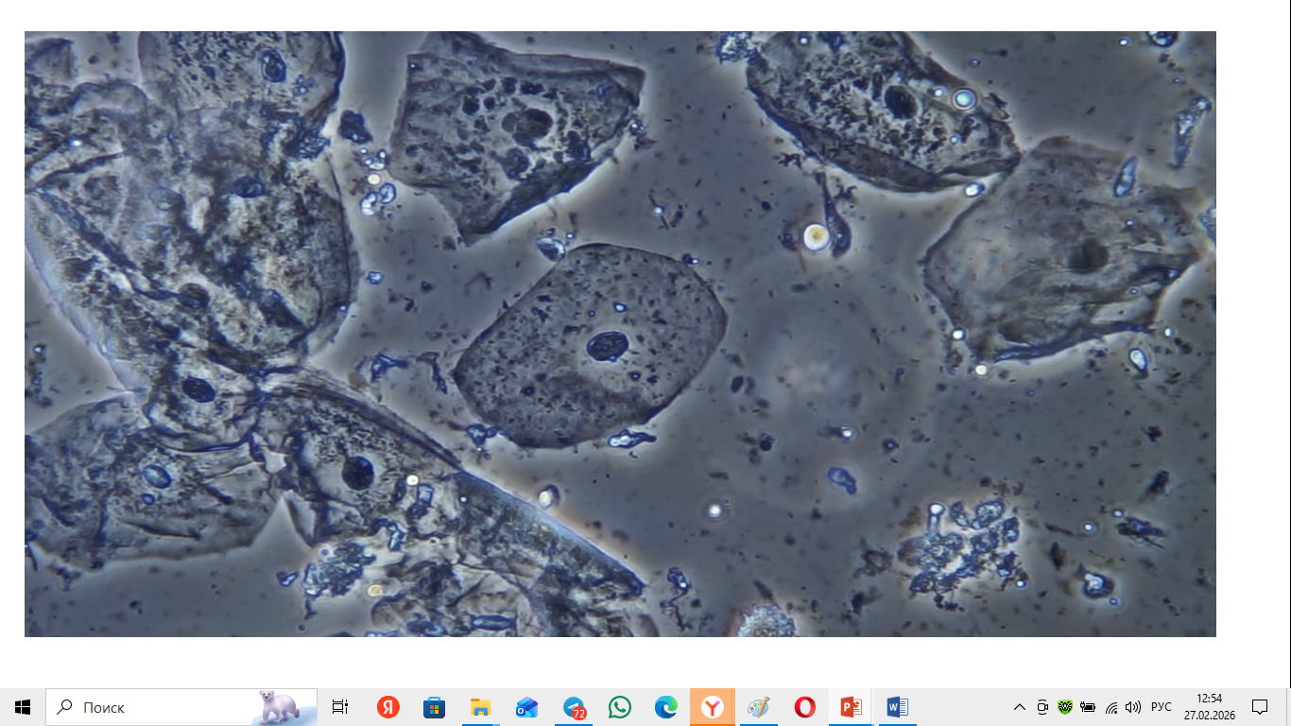Open WhatsApp from the taskbar
Viewport: 1291px width, 726px height.
(620, 707)
